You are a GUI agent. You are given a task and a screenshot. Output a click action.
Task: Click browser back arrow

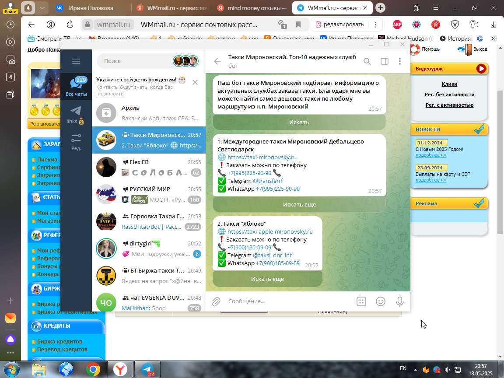pos(31,24)
